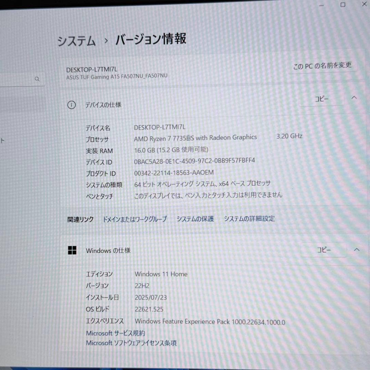The height and width of the screenshot is (370, 370).
Task: Click the OS ビルド label
Action: click(x=97, y=309)
